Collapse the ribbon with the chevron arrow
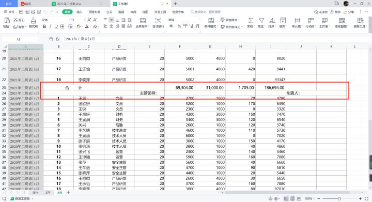Viewport: 372px width, 202px height. 367,12
